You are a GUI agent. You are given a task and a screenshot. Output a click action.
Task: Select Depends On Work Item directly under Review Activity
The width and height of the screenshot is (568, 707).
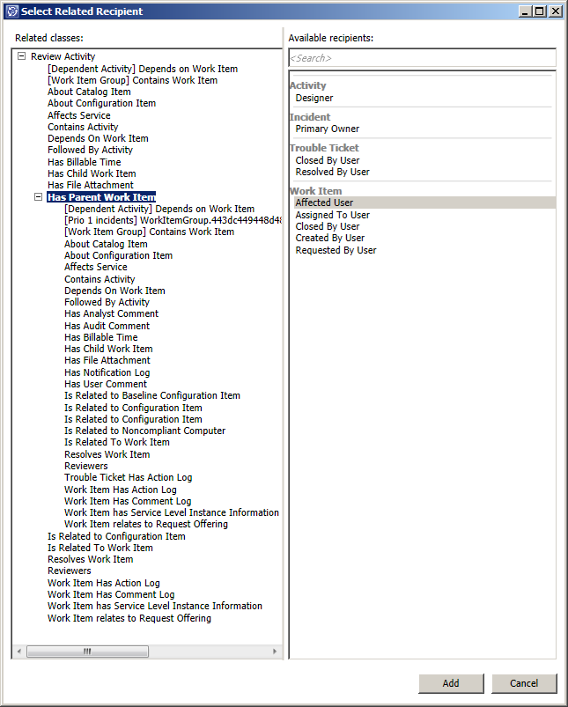(98, 138)
